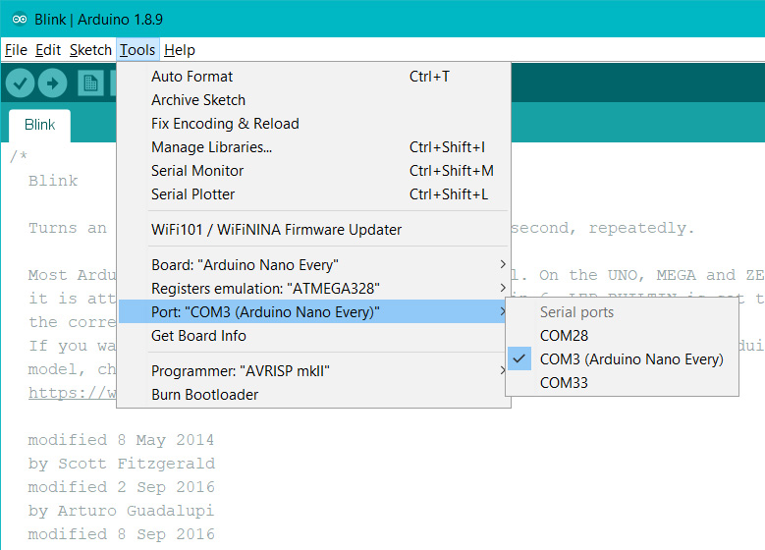Click the Arduino logo in title bar

[x=20, y=19]
